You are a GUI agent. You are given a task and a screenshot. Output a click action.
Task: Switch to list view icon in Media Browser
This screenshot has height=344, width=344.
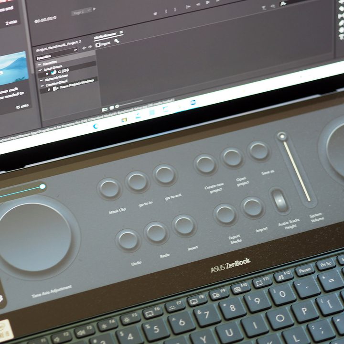[105, 109]
